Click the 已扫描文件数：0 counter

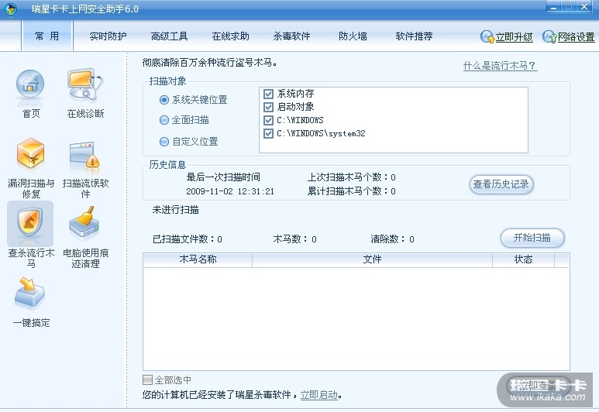(x=188, y=239)
